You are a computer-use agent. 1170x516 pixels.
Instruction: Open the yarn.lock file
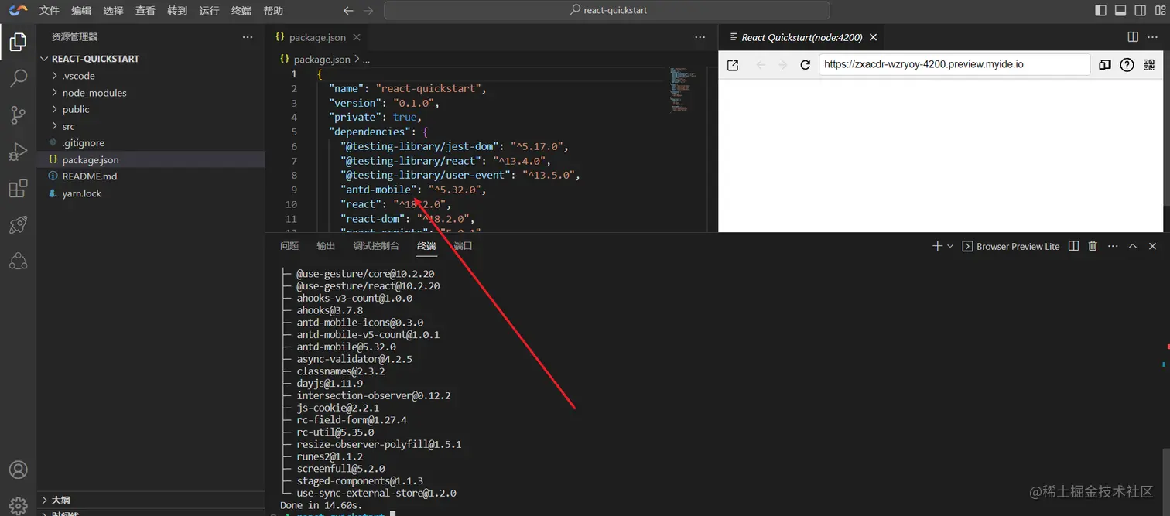pos(151,193)
